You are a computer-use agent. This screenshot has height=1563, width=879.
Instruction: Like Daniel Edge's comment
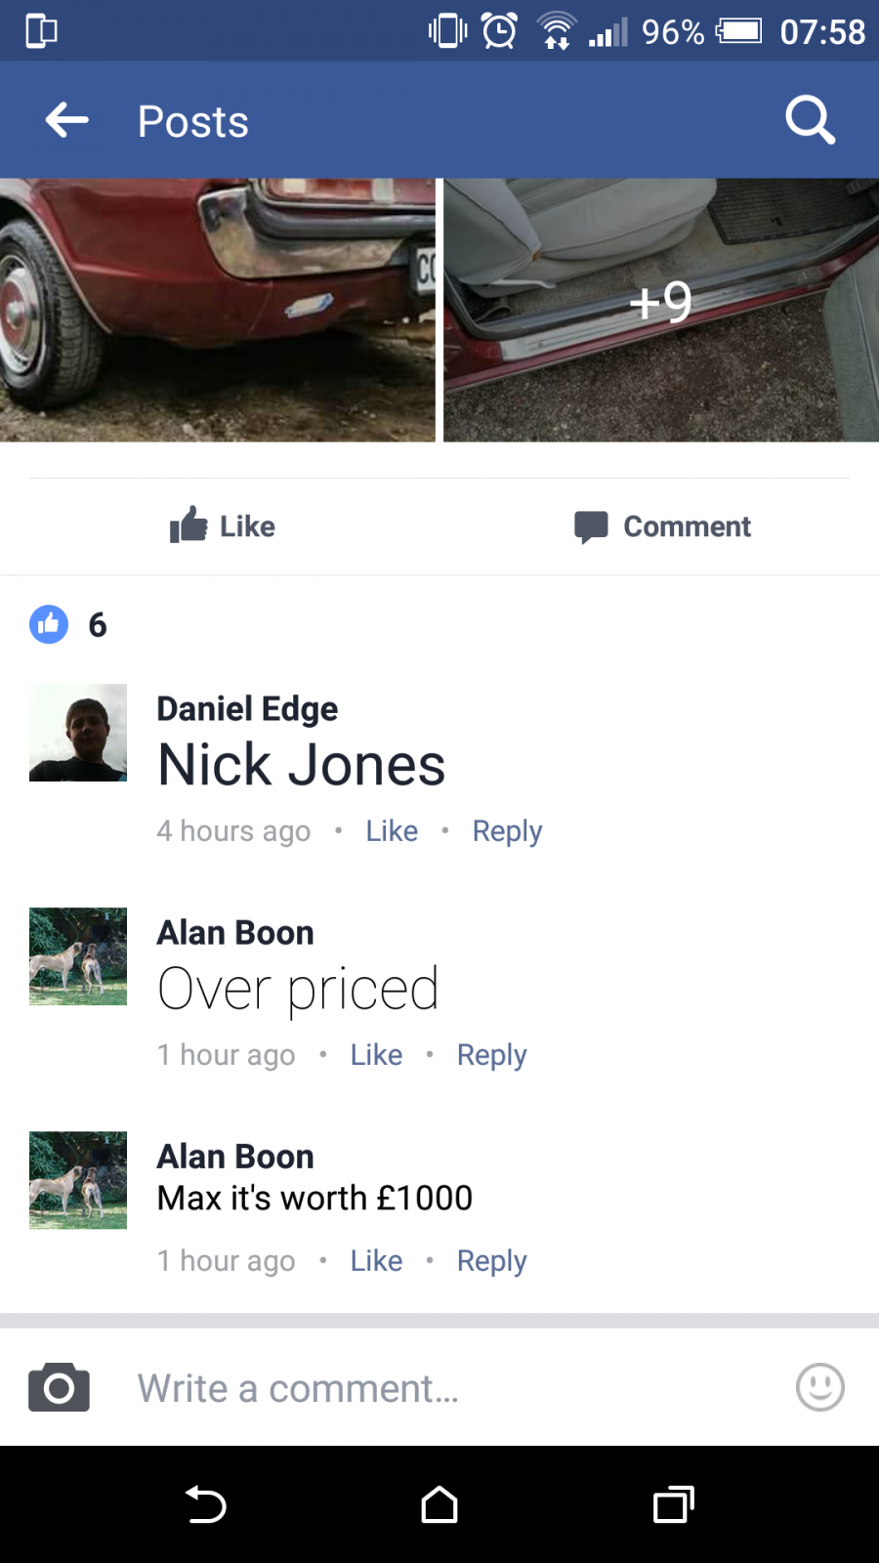[x=392, y=831]
